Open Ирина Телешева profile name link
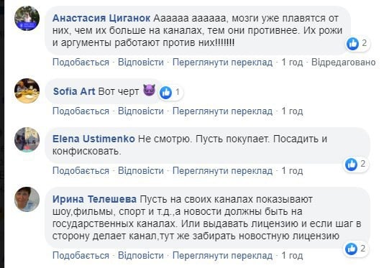This screenshot has height=268, width=384. [x=94, y=199]
